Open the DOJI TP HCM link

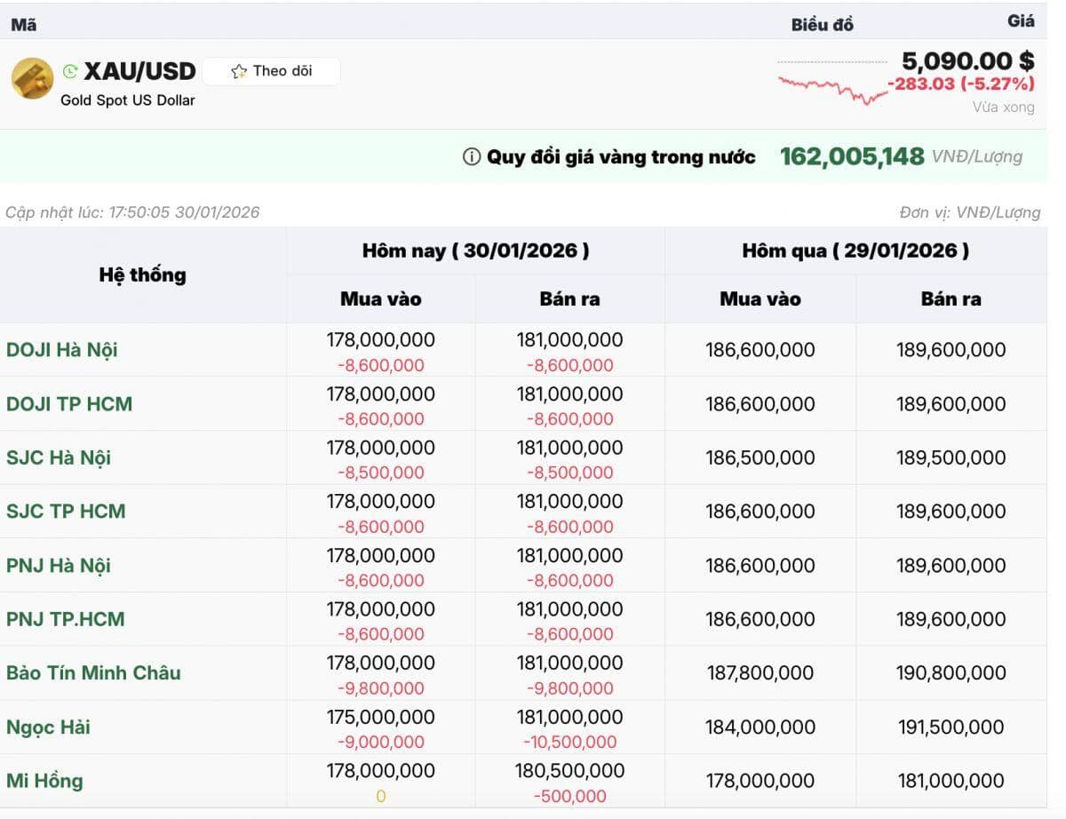tap(69, 404)
